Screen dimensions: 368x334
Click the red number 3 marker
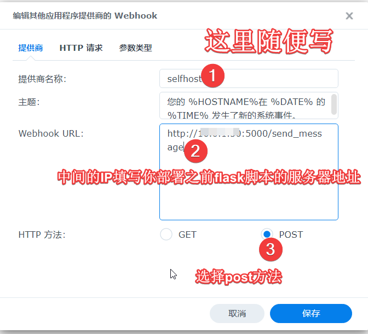271,249
